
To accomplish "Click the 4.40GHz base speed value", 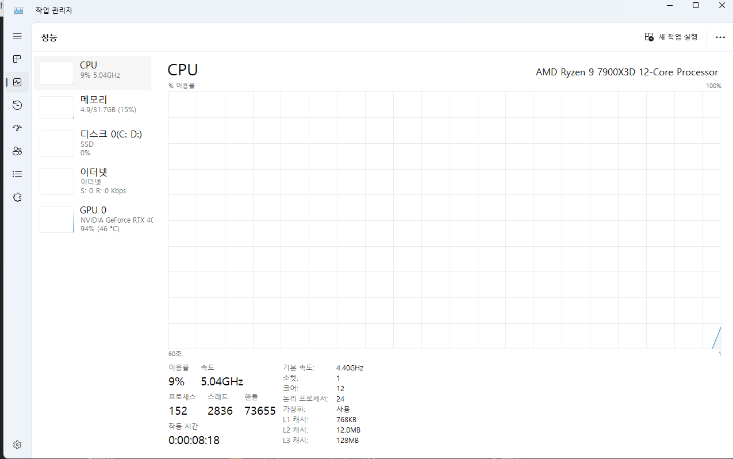I will (x=350, y=368).
